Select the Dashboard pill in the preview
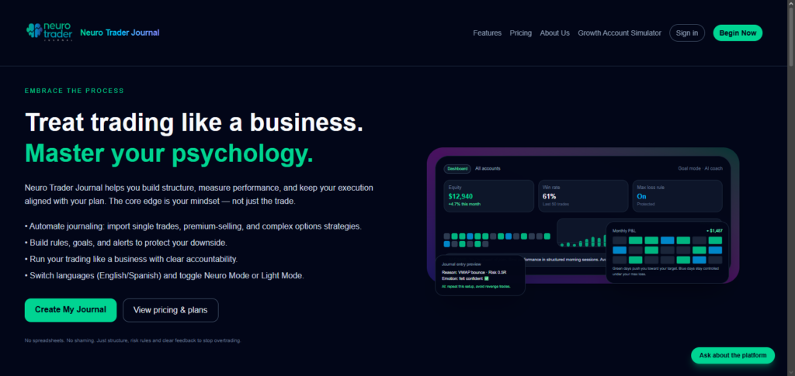This screenshot has width=795, height=376. [457, 168]
